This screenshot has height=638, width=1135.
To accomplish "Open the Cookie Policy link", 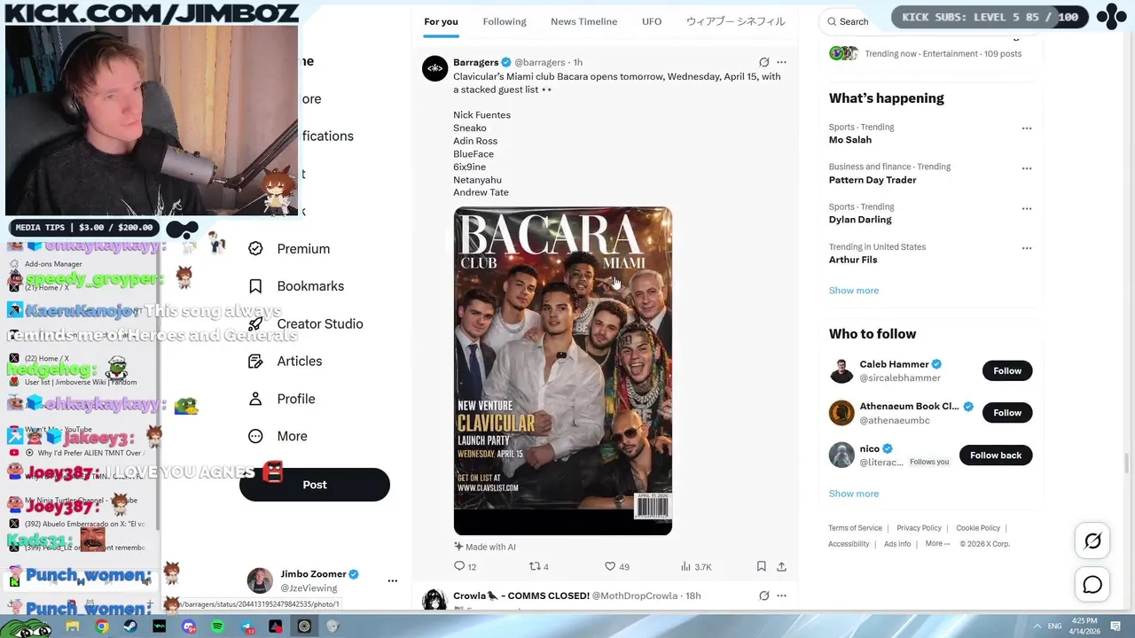I will coord(978,528).
